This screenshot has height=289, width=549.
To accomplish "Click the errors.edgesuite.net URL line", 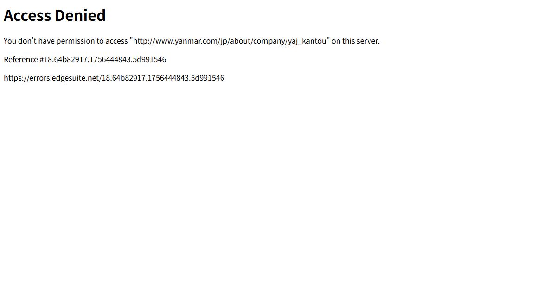I will click(x=114, y=78).
